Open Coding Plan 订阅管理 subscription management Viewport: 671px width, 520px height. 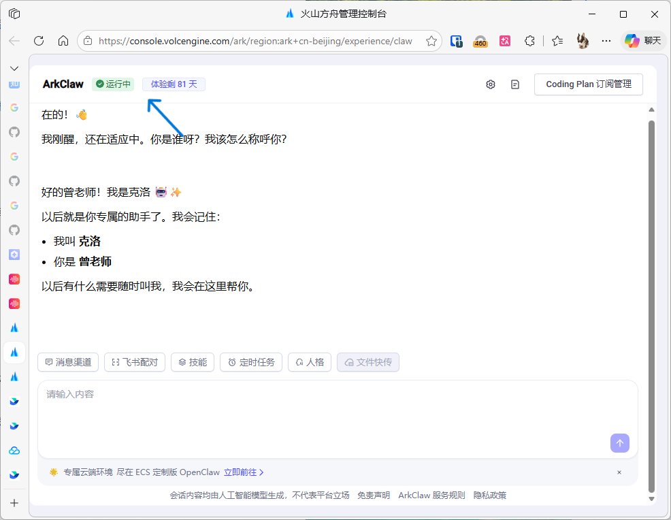588,84
